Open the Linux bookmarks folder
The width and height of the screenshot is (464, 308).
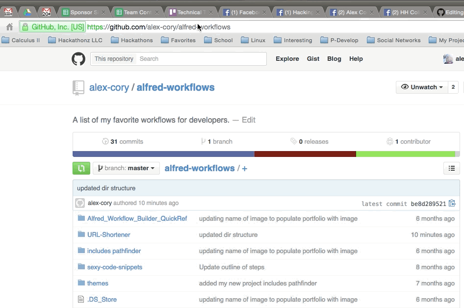[253, 40]
